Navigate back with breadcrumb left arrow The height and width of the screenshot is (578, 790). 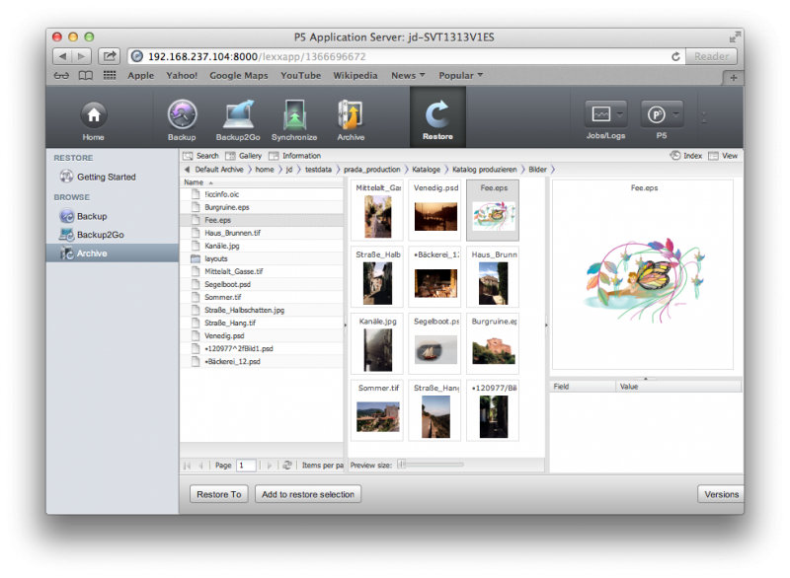click(187, 170)
